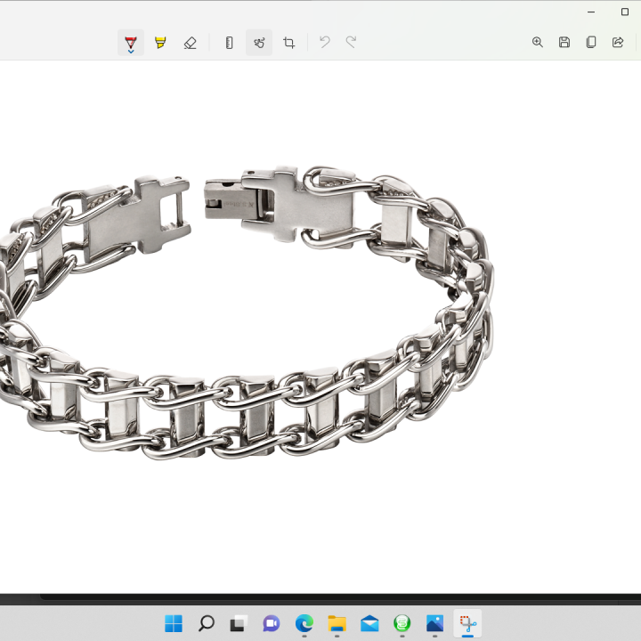Switch to Snipping Tool on taskbar
Viewport: 641px width, 641px height.
[467, 623]
